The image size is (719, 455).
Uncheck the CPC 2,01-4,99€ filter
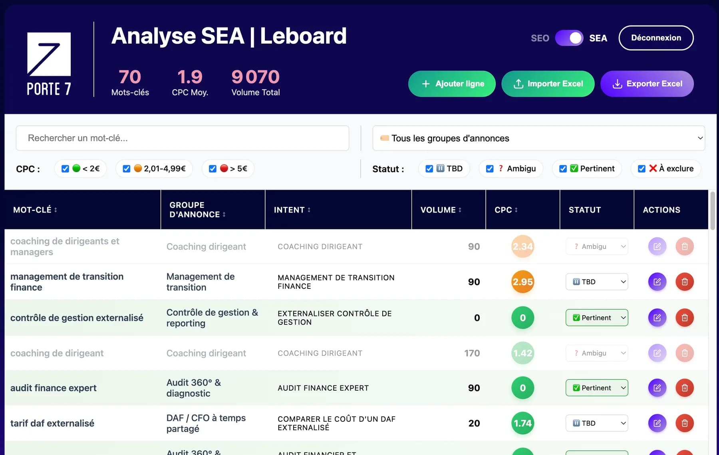tap(127, 169)
